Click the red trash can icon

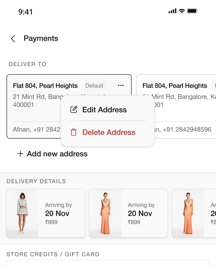tap(74, 132)
